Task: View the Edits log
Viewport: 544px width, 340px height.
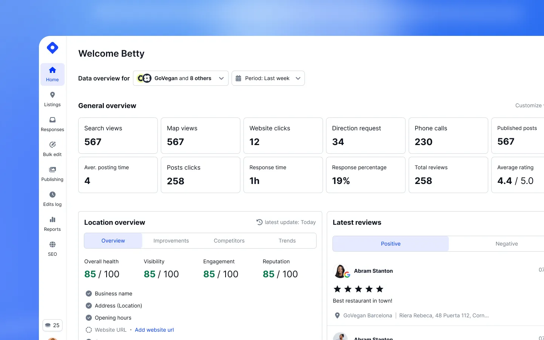Action: 52,199
